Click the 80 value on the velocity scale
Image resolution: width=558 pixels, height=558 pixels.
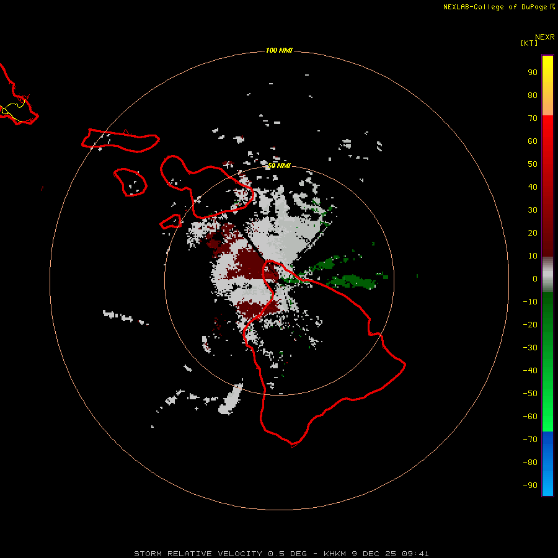pos(533,95)
